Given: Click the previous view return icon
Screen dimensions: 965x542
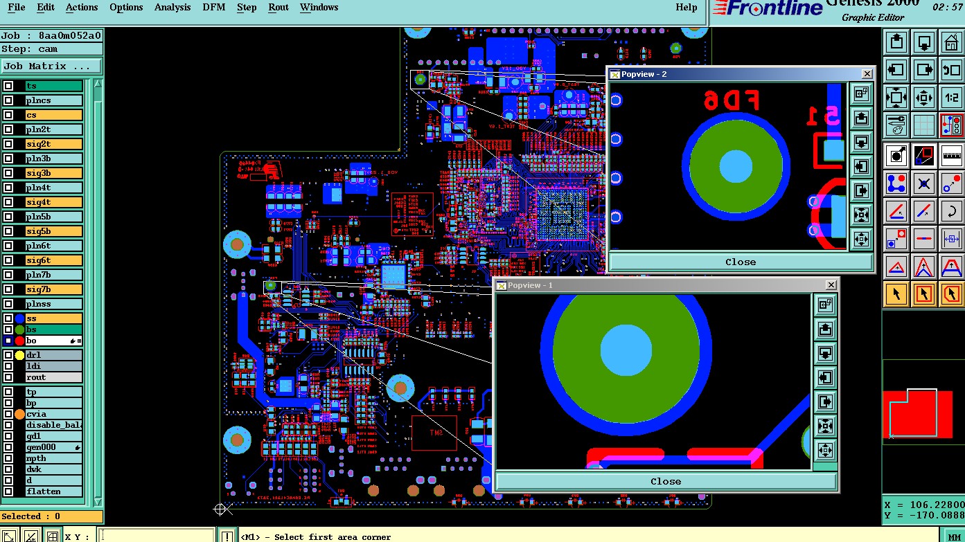Looking at the screenshot, I should [x=952, y=70].
